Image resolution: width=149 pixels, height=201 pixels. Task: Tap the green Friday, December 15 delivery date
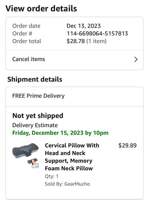tap(60, 133)
